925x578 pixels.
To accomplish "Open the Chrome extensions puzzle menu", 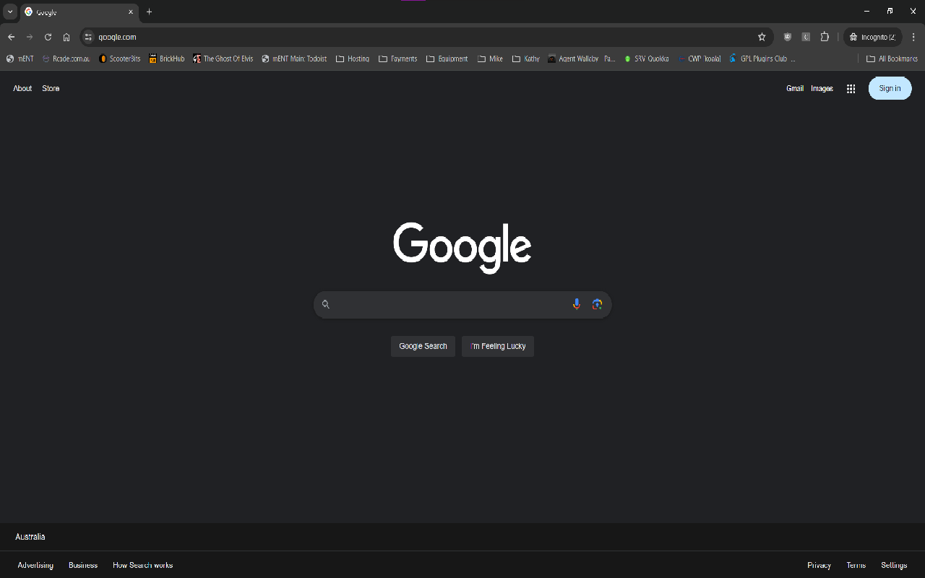I will [x=825, y=37].
